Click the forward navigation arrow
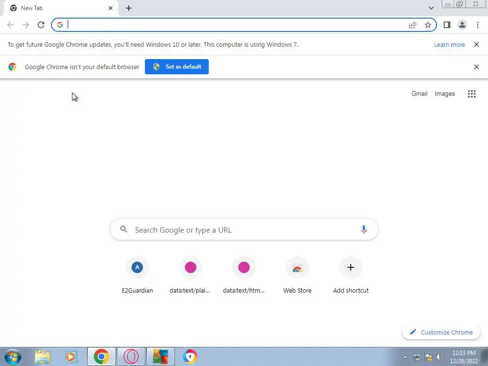 click(26, 25)
